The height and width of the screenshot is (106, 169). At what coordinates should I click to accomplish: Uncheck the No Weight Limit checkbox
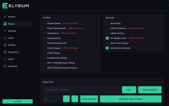click(107, 38)
